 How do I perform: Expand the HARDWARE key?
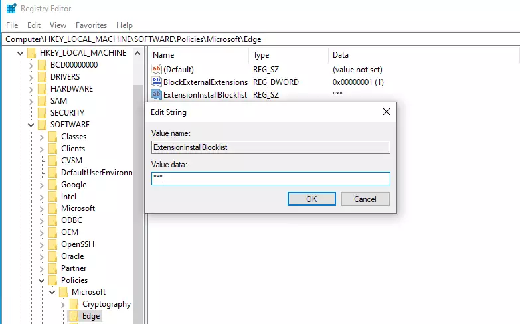tap(31, 89)
